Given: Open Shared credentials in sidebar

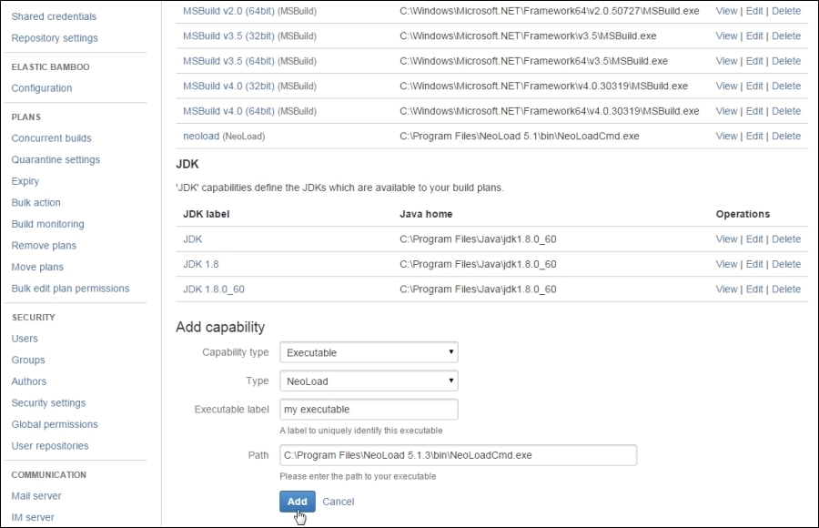Looking at the screenshot, I should (54, 16).
